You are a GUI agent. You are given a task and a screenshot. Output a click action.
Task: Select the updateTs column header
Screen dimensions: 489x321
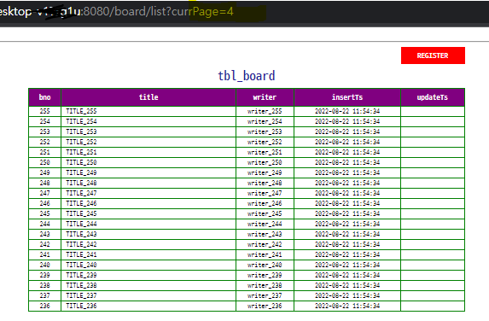click(x=433, y=97)
